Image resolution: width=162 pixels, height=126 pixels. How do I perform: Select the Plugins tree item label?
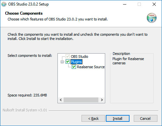pyautogui.click(x=76, y=62)
